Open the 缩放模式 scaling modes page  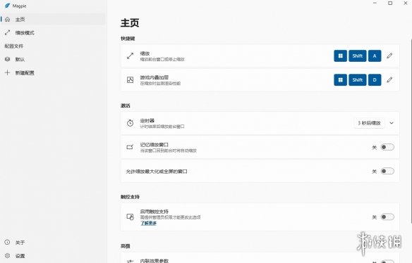click(x=53, y=33)
